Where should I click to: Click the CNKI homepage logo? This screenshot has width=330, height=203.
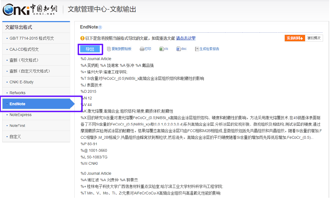click(30, 9)
